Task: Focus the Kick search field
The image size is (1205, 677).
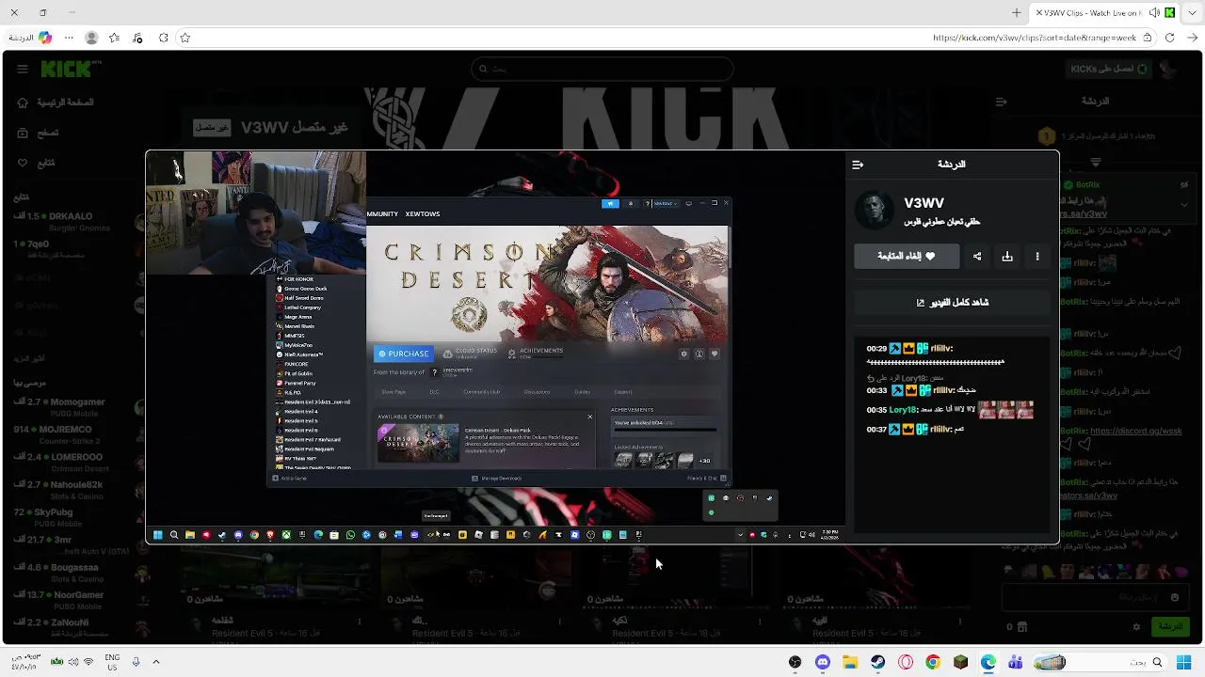Action: [602, 69]
